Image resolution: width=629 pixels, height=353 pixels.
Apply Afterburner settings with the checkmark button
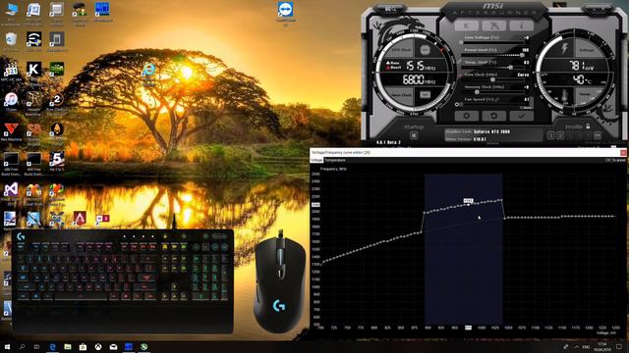point(522,116)
